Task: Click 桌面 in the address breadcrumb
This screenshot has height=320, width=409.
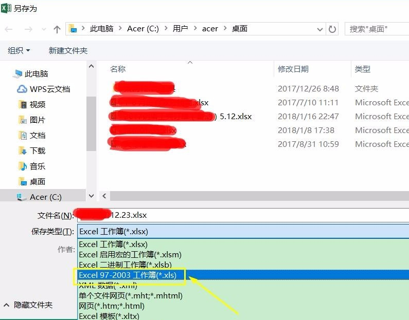Action: click(239, 29)
